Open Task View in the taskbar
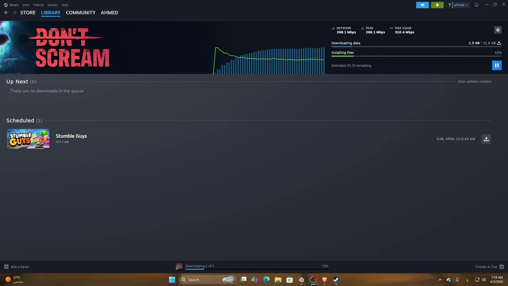508x286 pixels. pyautogui.click(x=244, y=280)
